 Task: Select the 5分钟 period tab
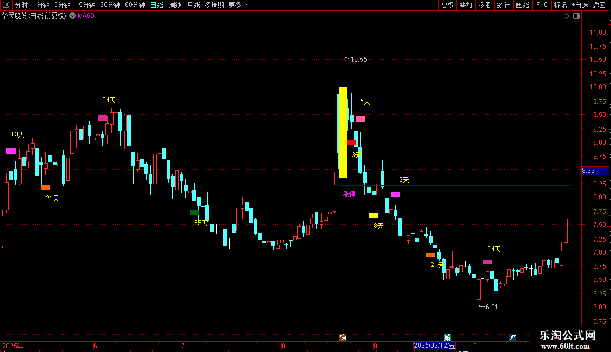[62, 5]
